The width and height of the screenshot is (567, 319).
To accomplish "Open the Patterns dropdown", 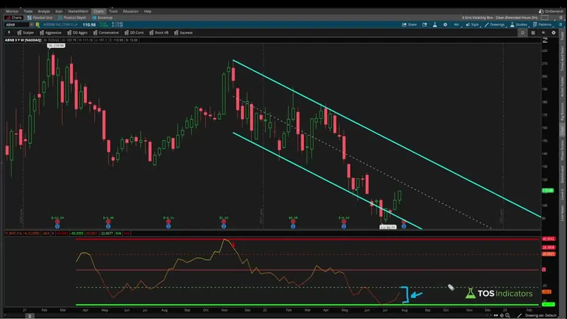I will point(542,25).
